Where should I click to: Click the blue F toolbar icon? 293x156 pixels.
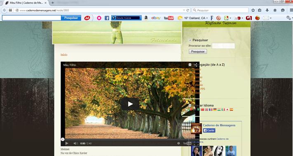(x=212, y=18)
